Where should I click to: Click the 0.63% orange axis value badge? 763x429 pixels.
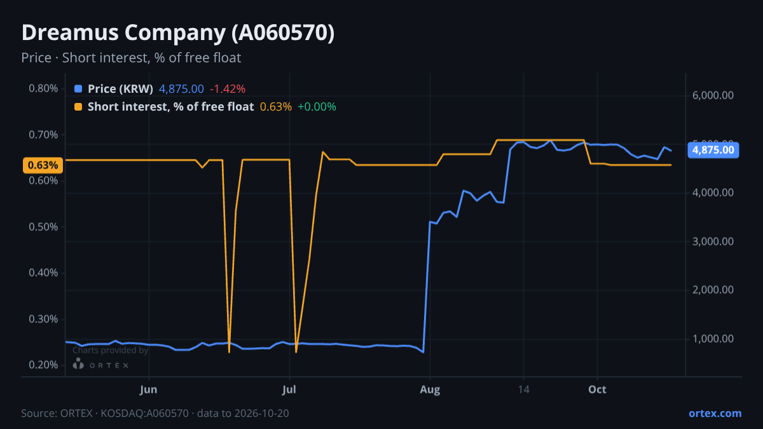point(43,165)
